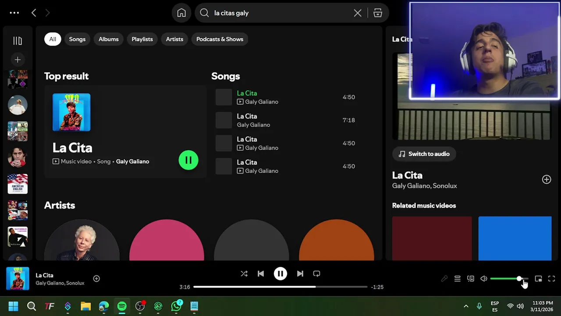The image size is (561, 316).
Task: Mute Spotify with the speaker icon
Action: coord(483,279)
